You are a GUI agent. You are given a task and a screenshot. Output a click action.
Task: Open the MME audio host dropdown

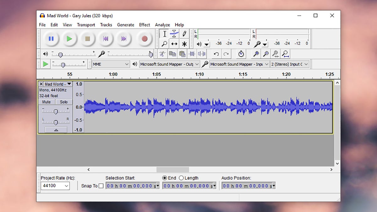(111, 64)
